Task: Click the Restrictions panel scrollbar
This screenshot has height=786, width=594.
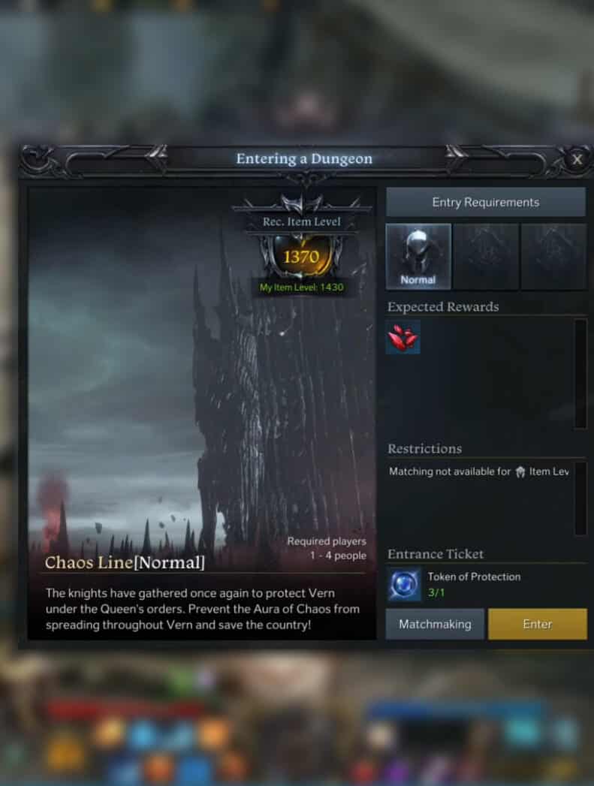Action: point(580,498)
